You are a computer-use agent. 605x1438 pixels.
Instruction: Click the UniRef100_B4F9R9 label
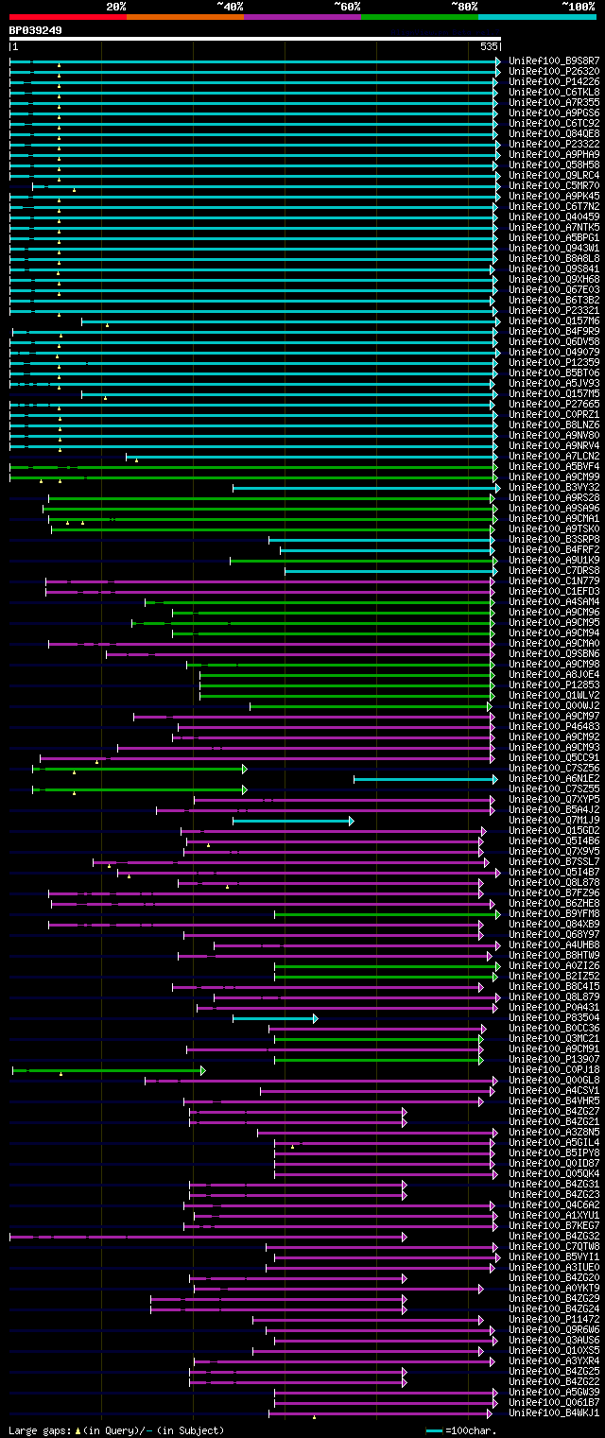(x=554, y=331)
